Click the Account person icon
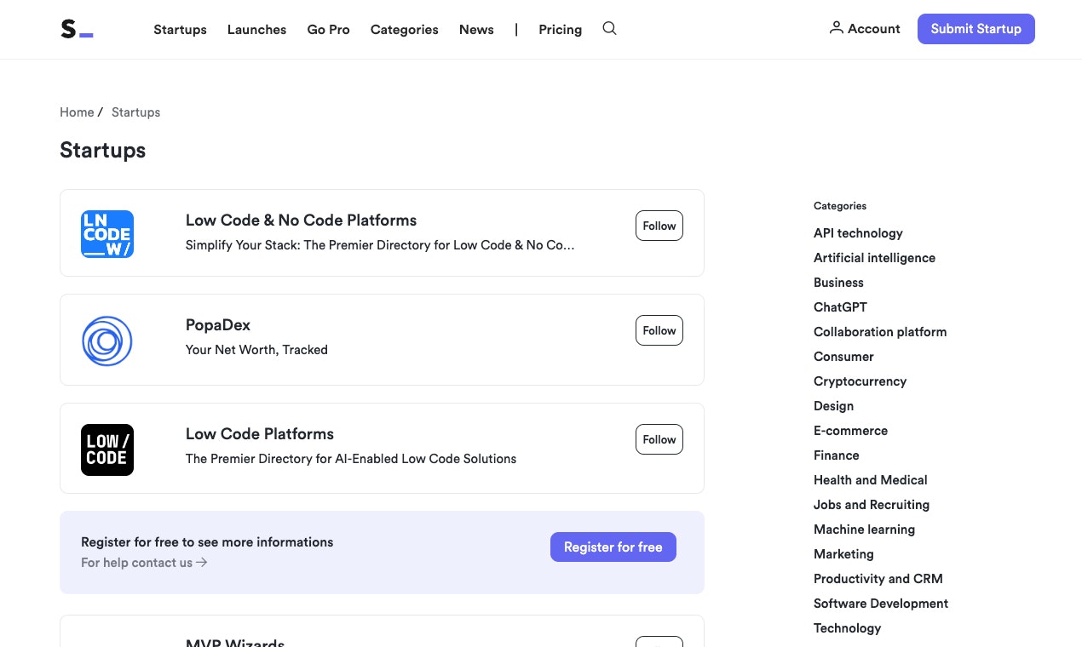This screenshot has width=1082, height=647. click(837, 28)
